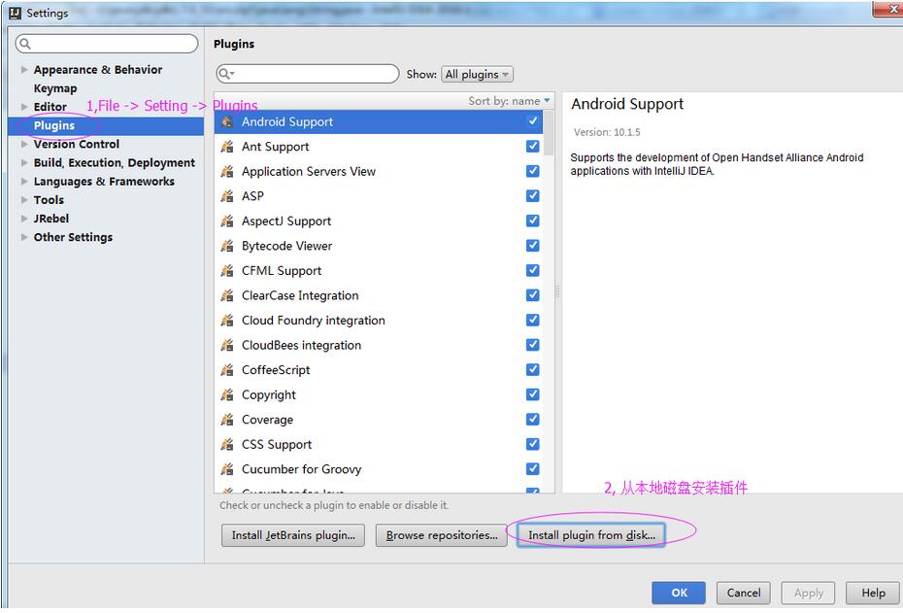
Task: Click the Cucumber for Groovy plugin icon
Action: 227,469
